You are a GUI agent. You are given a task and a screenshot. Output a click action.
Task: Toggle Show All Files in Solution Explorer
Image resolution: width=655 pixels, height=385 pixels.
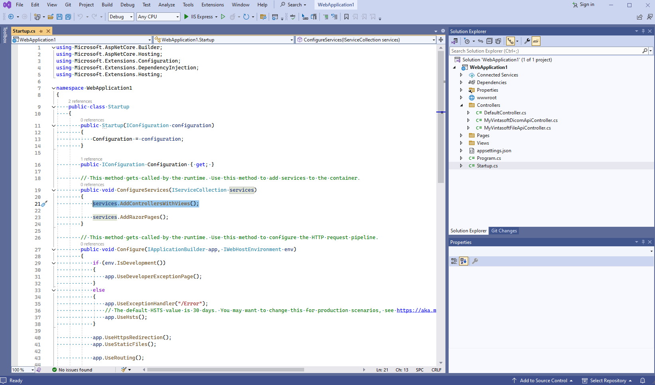click(x=498, y=41)
